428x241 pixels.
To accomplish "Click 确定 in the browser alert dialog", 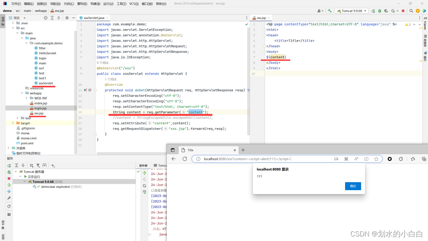I will click(x=353, y=186).
